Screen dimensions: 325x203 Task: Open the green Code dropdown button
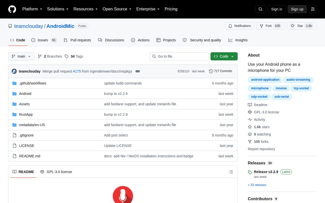pos(224,56)
